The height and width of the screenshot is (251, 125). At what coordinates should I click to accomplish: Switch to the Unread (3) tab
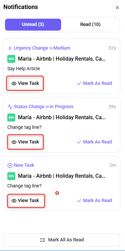click(33, 25)
